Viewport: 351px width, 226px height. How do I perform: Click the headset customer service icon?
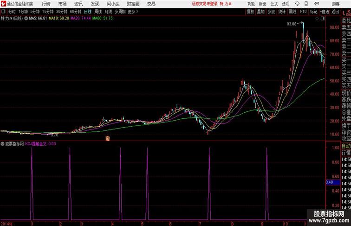297,4
